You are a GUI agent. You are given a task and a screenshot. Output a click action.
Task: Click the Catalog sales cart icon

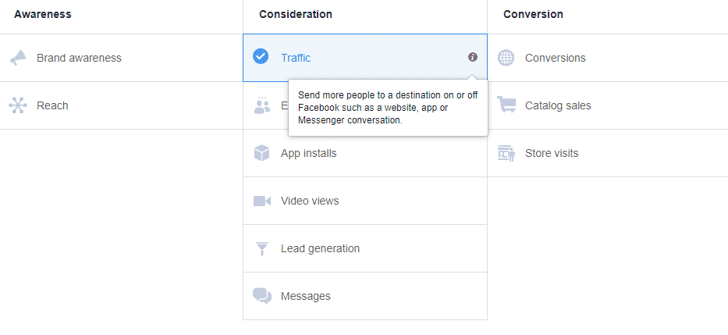point(506,105)
